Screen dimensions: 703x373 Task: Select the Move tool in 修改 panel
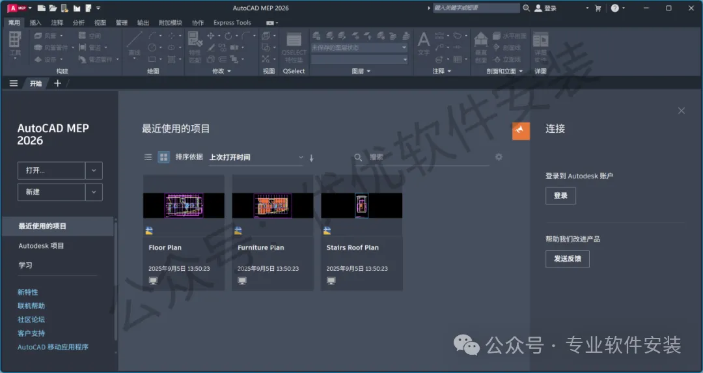coord(211,36)
